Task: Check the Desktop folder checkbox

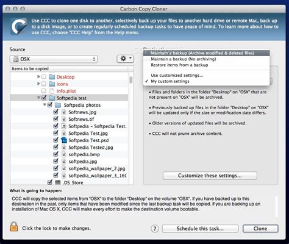Action: pyautogui.click(x=44, y=77)
